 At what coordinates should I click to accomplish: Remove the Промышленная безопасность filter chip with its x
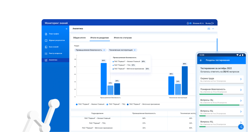coord(104,50)
